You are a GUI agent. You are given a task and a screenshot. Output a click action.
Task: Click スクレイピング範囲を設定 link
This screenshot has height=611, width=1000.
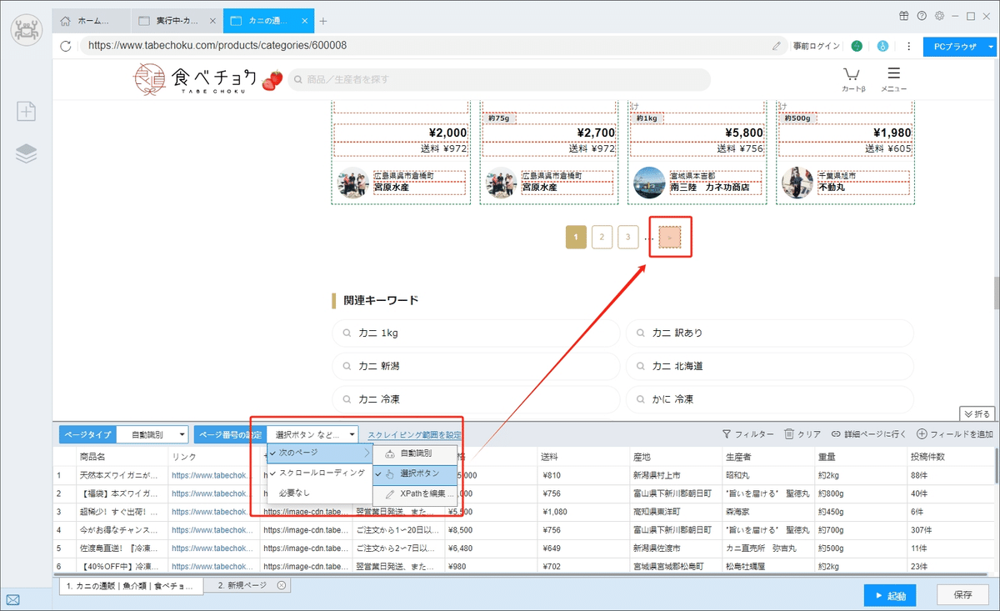(414, 434)
